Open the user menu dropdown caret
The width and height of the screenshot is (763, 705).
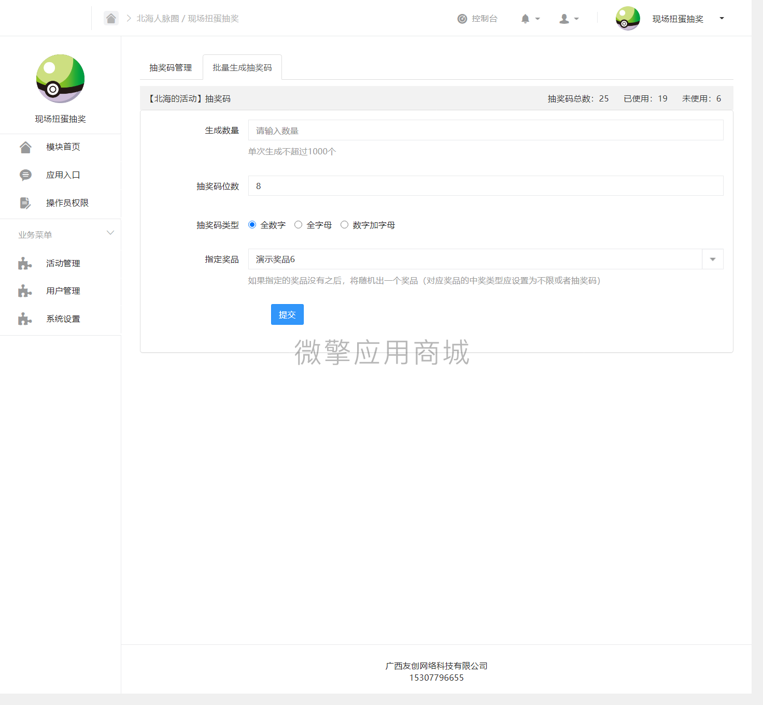point(576,19)
